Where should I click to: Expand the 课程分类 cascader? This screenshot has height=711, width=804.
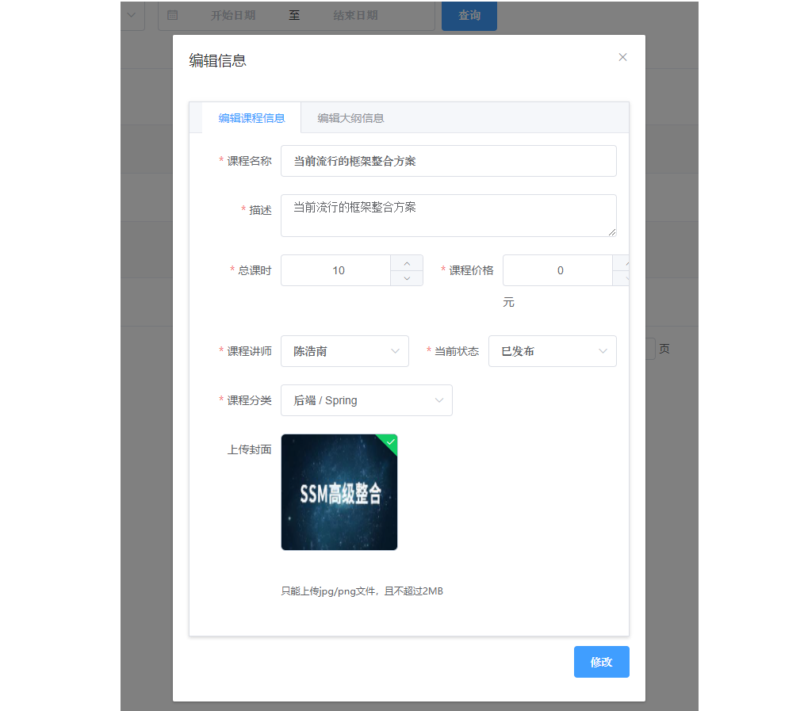point(366,400)
